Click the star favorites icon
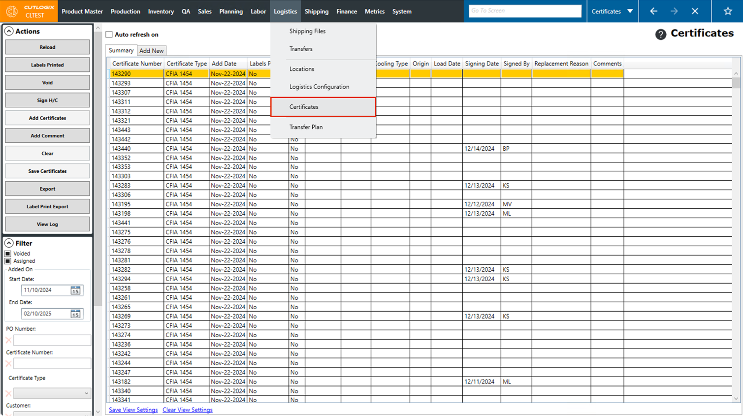Image resolution: width=743 pixels, height=416 pixels. coord(727,11)
